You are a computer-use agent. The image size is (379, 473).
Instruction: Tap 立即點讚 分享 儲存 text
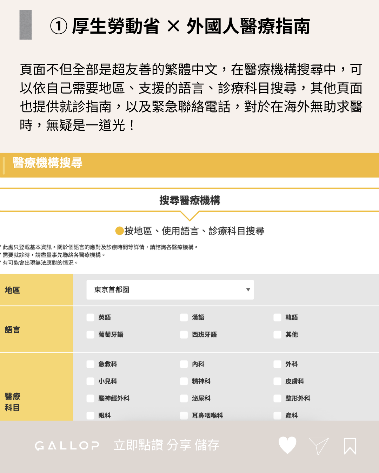166,445
